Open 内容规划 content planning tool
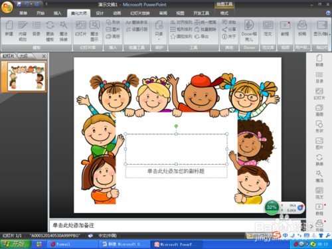The height and width of the screenshot is (249, 332). tap(23, 31)
